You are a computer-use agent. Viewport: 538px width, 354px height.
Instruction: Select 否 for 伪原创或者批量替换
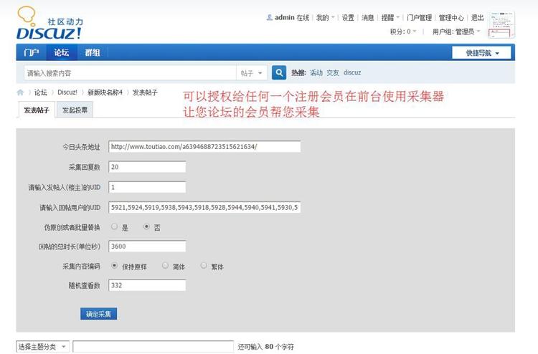coord(147,226)
